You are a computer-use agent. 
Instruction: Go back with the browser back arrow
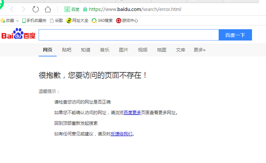click(12, 9)
